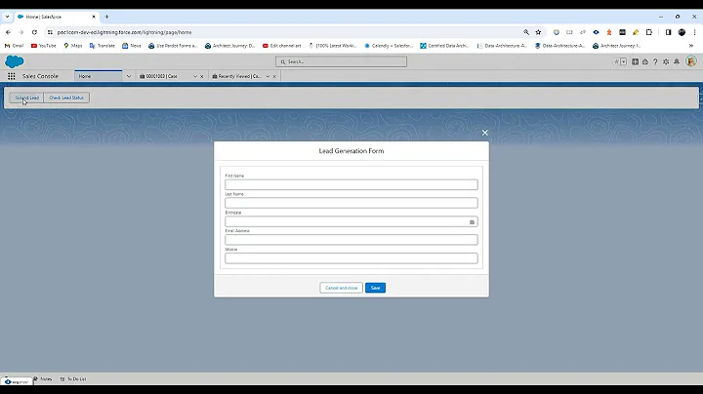Focus the First Name field
This screenshot has width=703, height=394.
(351, 184)
